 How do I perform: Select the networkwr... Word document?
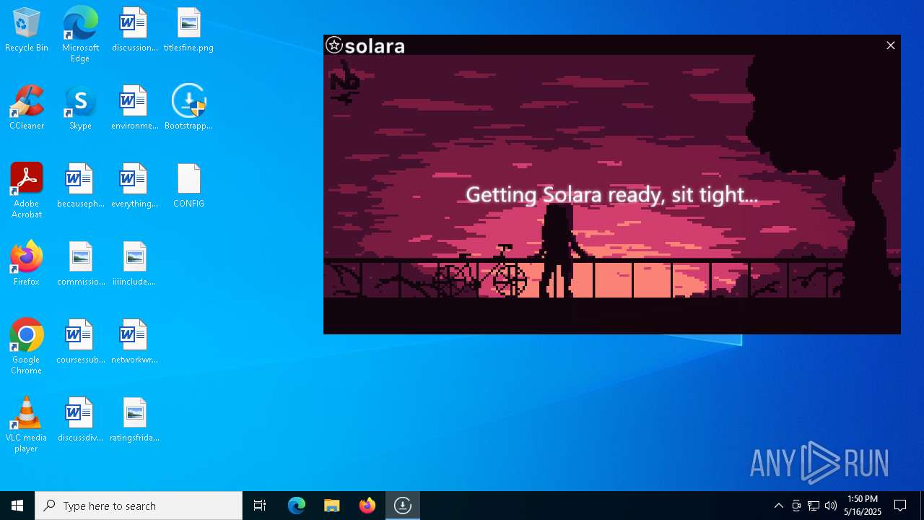[134, 342]
